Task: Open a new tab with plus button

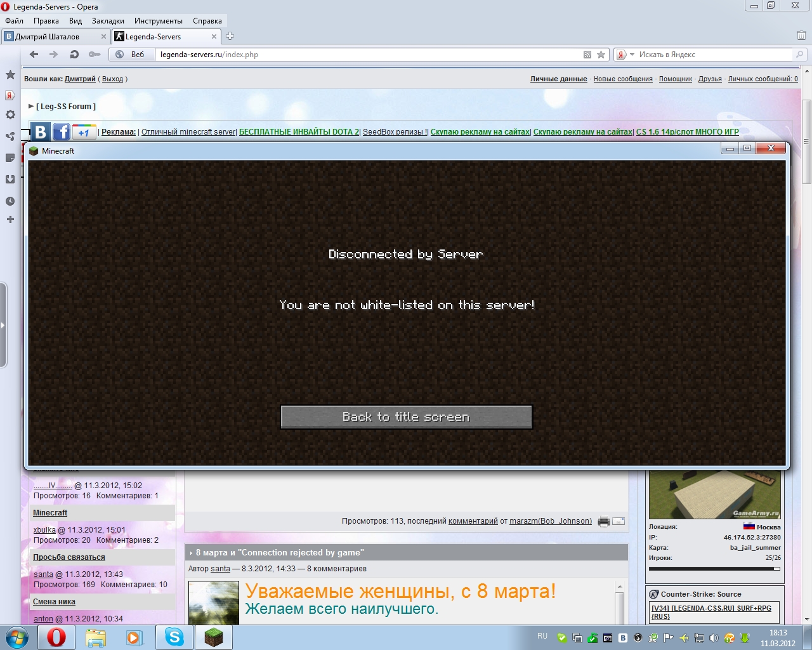Action: [230, 36]
